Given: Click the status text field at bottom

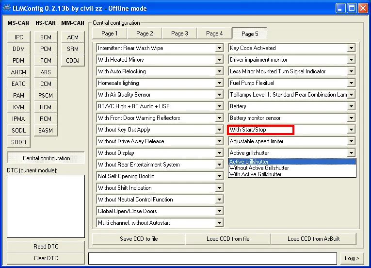Looking at the screenshot, I should 212,258.
